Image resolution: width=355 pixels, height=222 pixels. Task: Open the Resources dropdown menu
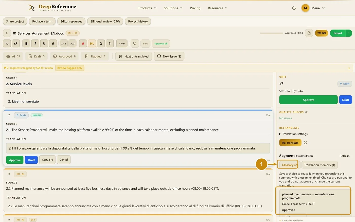[x=218, y=8]
